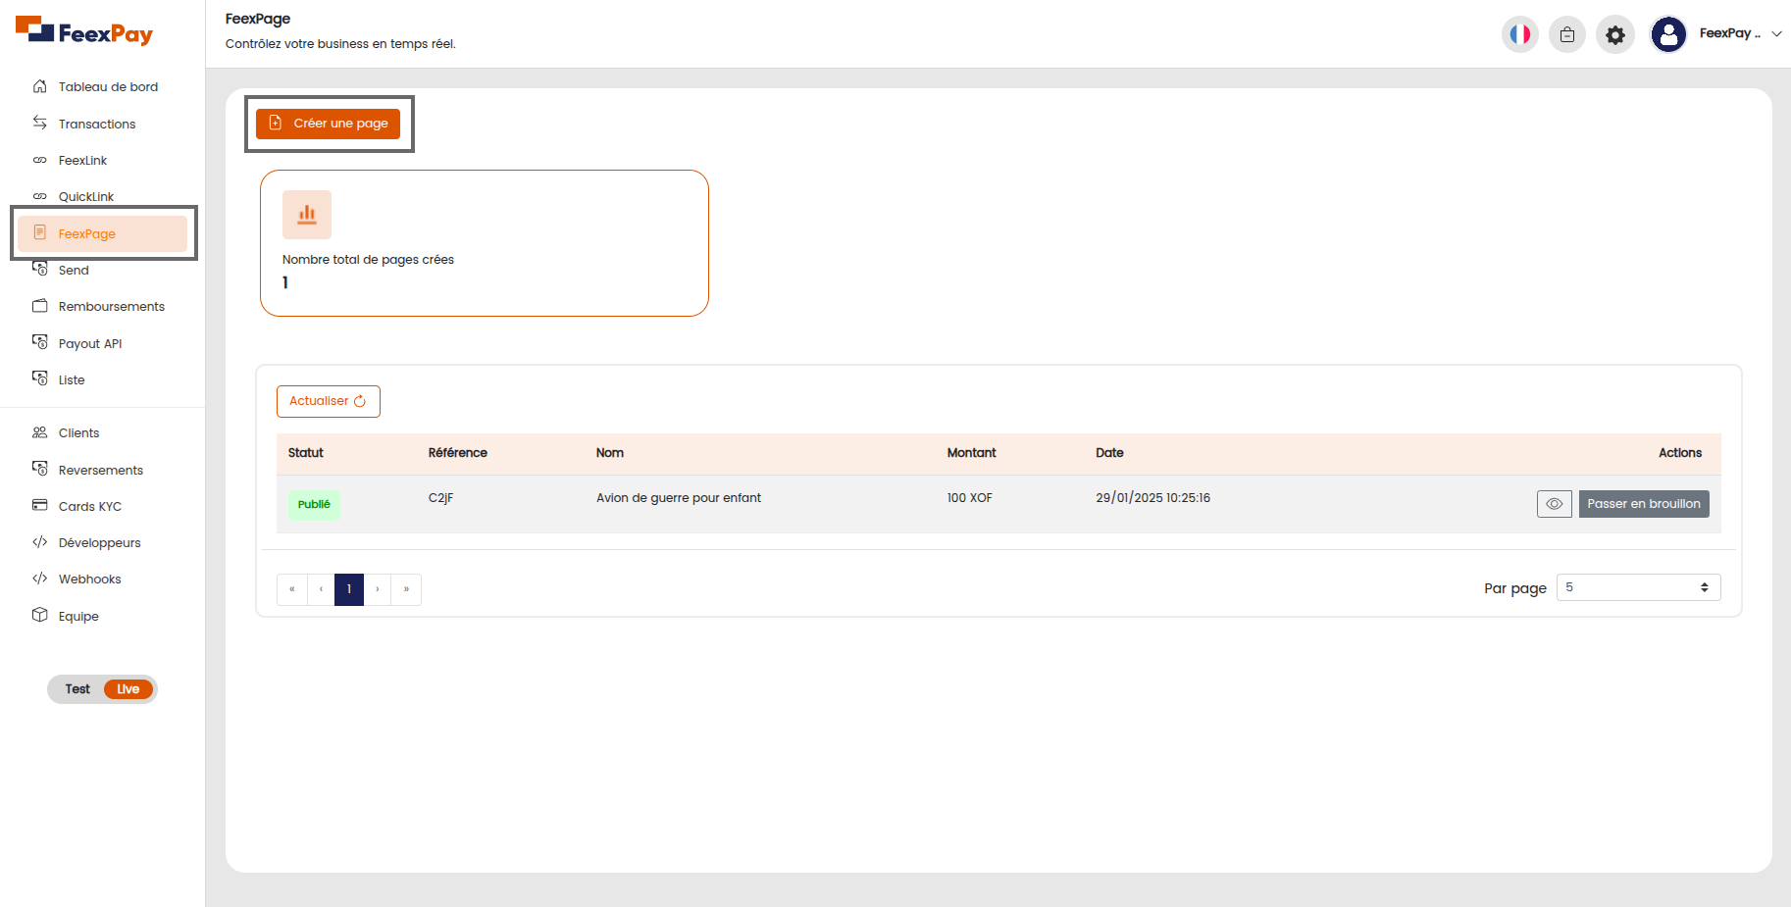The image size is (1791, 907).
Task: Switch to Test mode
Action: [x=77, y=689]
